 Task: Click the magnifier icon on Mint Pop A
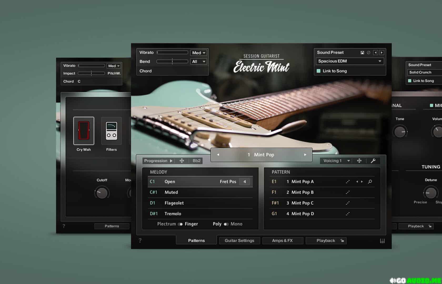370,182
